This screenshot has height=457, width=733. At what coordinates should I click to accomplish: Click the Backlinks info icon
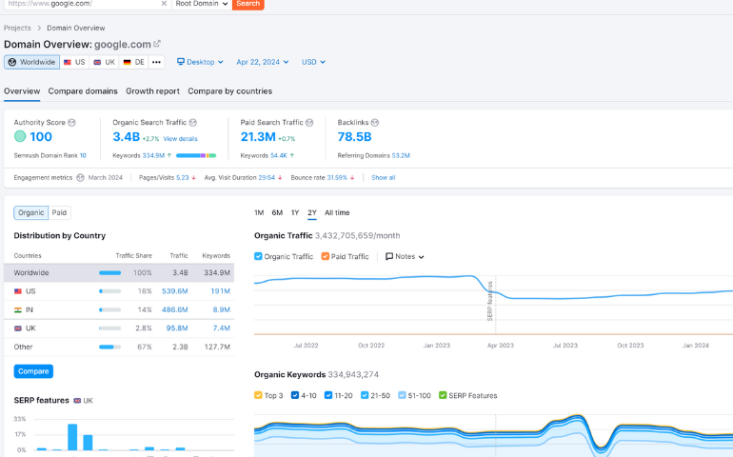375,123
